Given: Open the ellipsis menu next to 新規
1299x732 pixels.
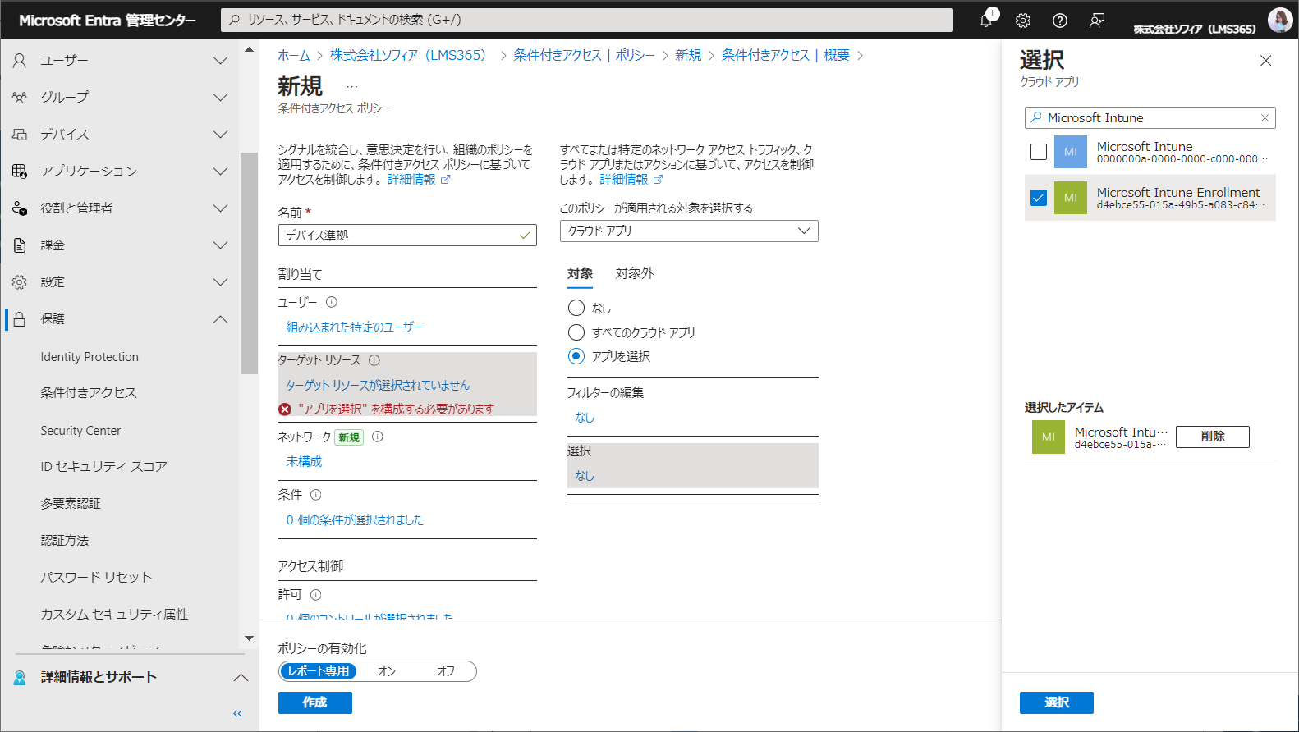Looking at the screenshot, I should 352,87.
